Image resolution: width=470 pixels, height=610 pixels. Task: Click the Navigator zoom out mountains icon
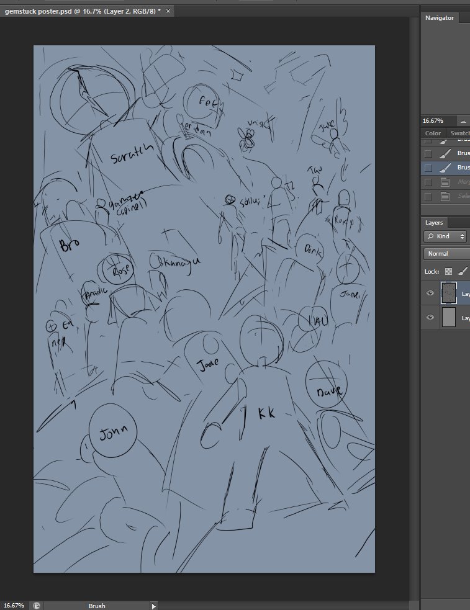coord(463,122)
